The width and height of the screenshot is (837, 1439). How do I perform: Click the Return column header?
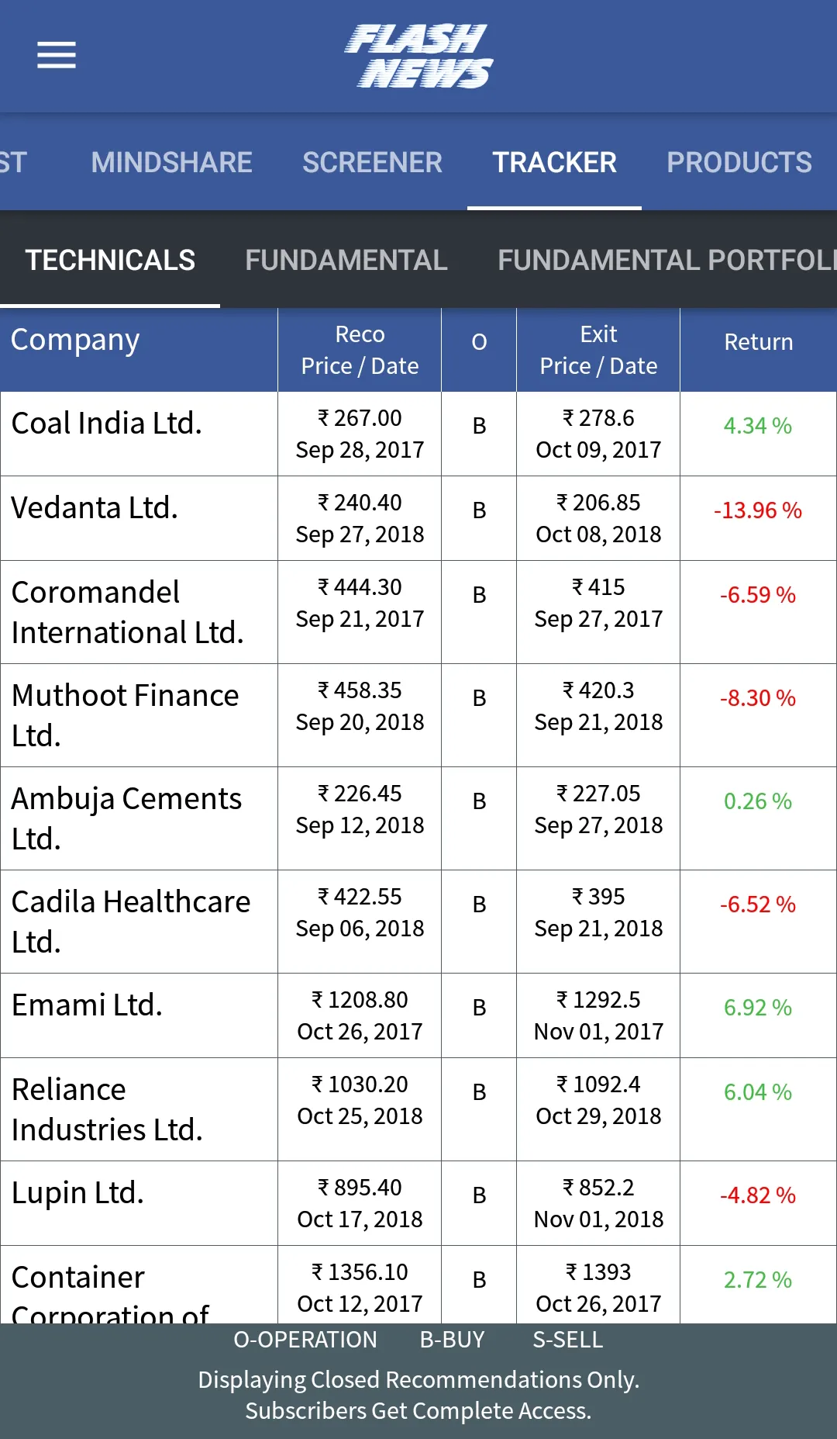pos(758,342)
